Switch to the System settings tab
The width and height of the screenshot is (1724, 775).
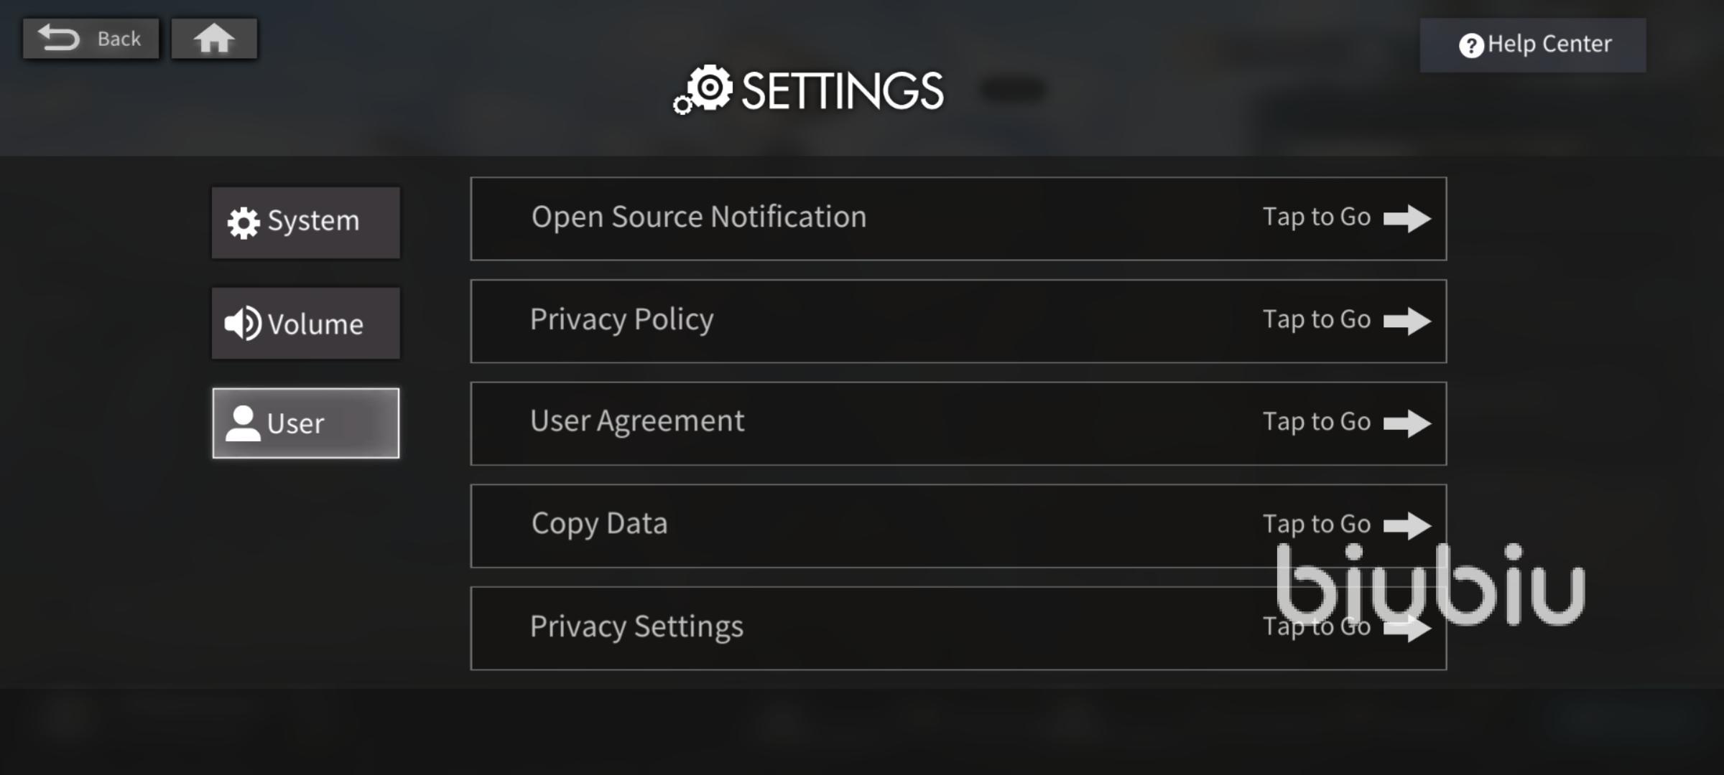(306, 222)
